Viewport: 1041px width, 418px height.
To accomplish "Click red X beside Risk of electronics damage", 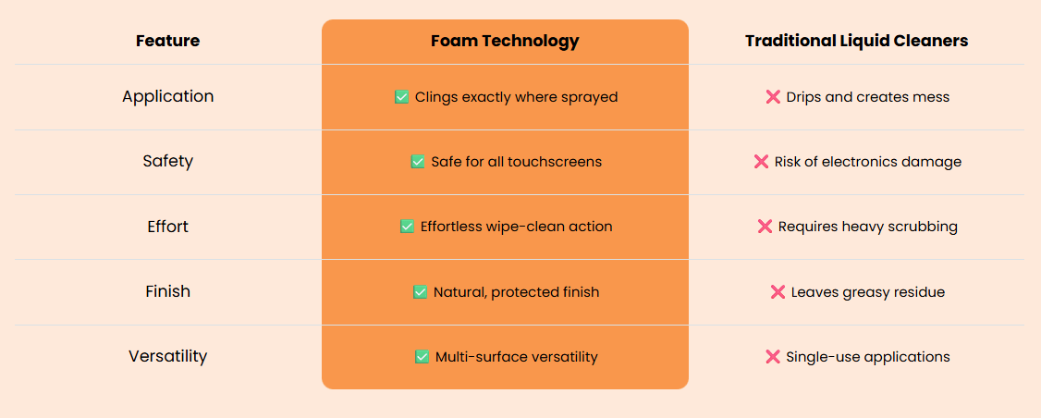I will (x=761, y=162).
